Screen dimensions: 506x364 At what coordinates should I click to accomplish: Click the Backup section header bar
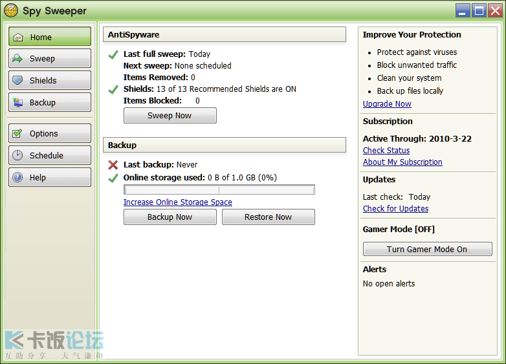tap(225, 145)
